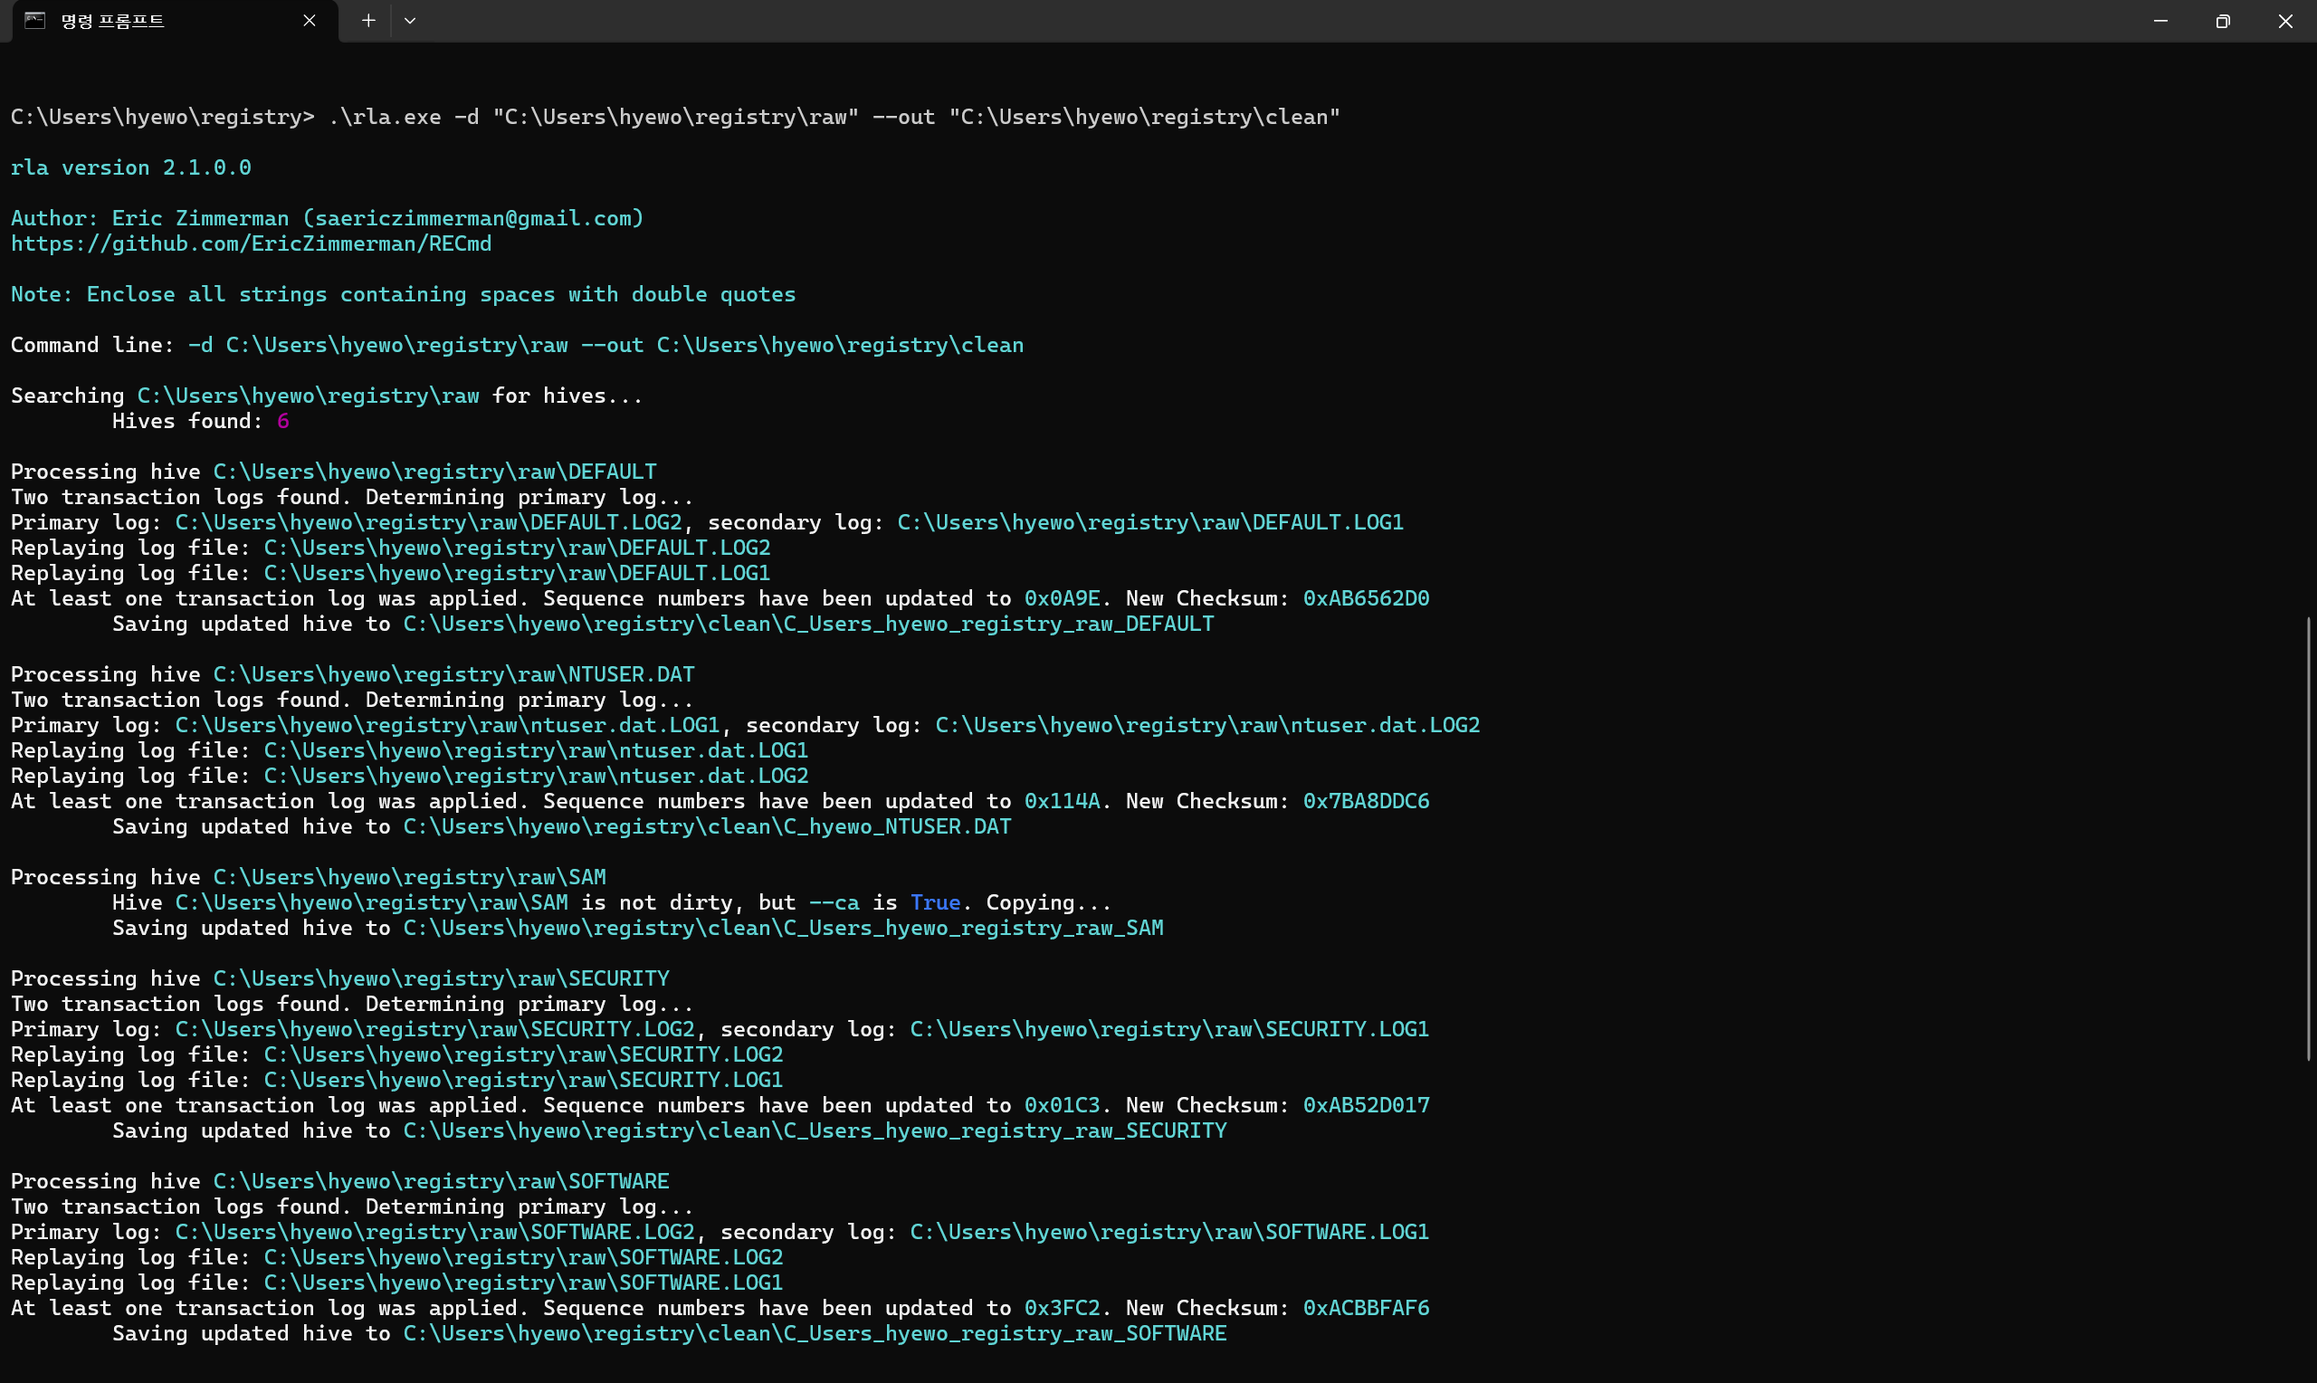The image size is (2317, 1383).
Task: Open the github.com/EricZimmerman/RECmd link
Action: 251,243
